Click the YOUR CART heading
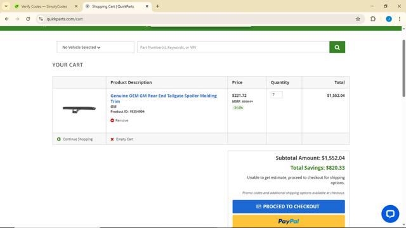The image size is (406, 228). pyautogui.click(x=68, y=65)
